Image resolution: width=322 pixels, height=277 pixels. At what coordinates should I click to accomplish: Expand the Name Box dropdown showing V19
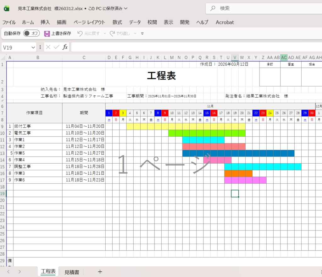coord(34,47)
